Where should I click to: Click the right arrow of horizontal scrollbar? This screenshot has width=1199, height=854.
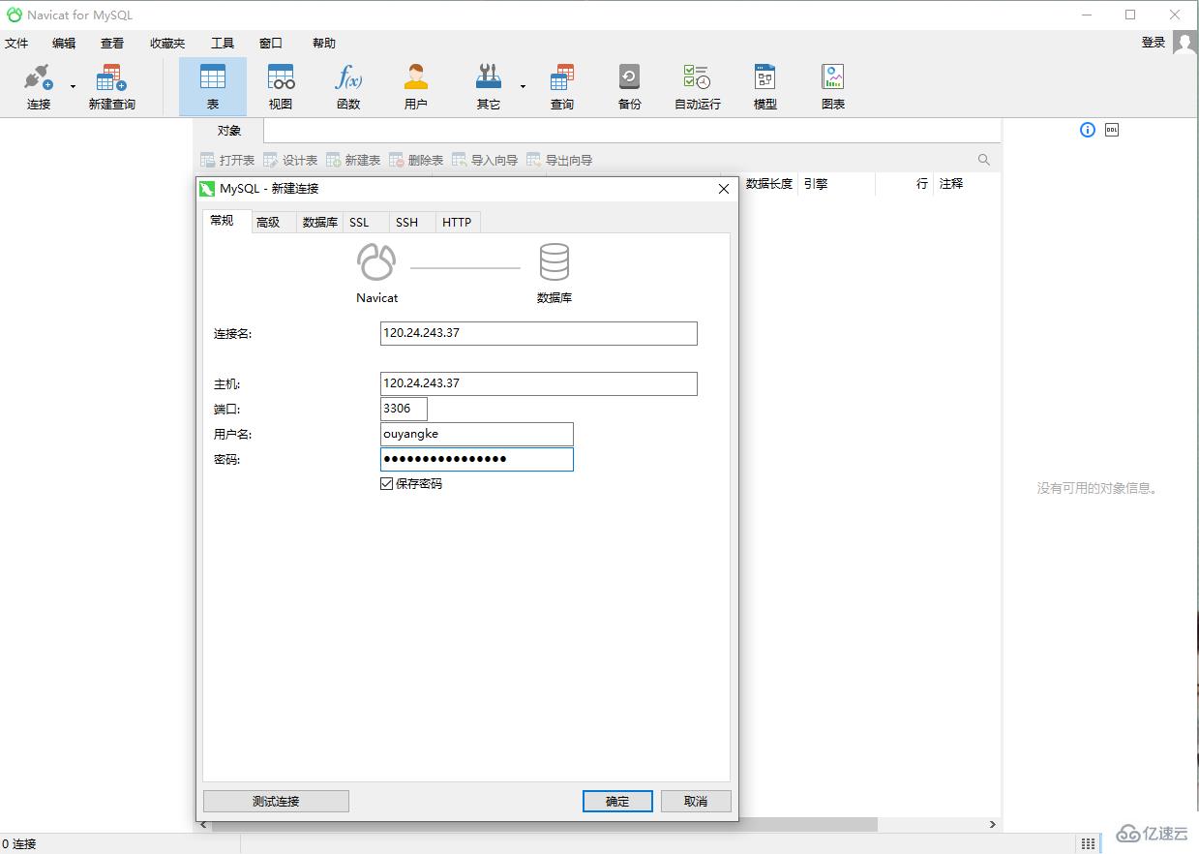(x=992, y=825)
